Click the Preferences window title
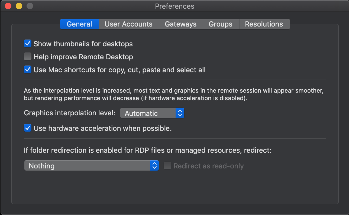The height and width of the screenshot is (215, 349). (174, 6)
